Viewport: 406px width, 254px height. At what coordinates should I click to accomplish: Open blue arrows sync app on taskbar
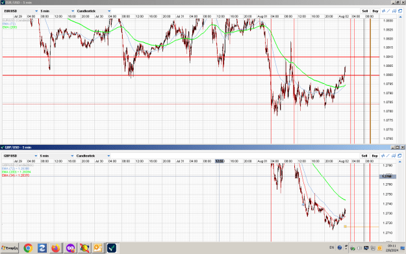click(42, 248)
